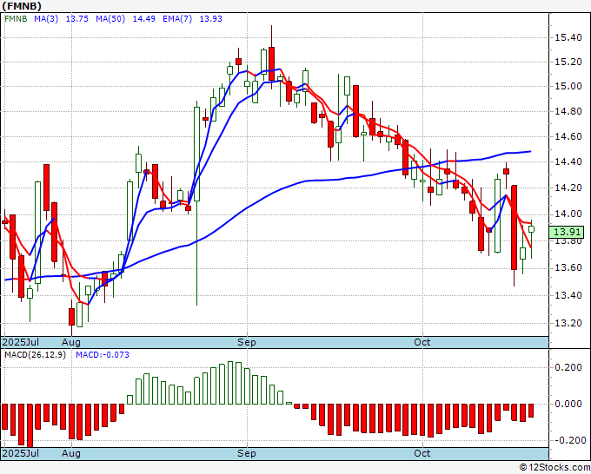The height and width of the screenshot is (474, 591).
Task: Click the EMA(7) value 13.93
Action: pyautogui.click(x=210, y=19)
